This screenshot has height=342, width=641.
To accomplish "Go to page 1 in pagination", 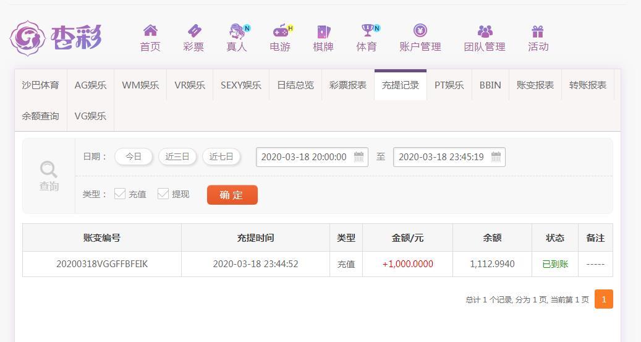I will coord(604,299).
